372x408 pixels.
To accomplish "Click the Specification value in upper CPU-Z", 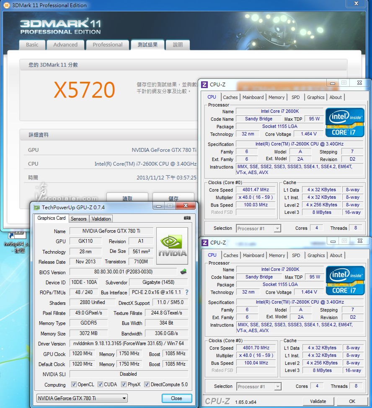I will (300, 144).
